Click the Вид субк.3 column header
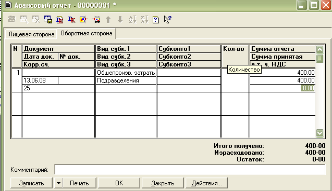The width and height of the screenshot is (332, 191). 126,64
